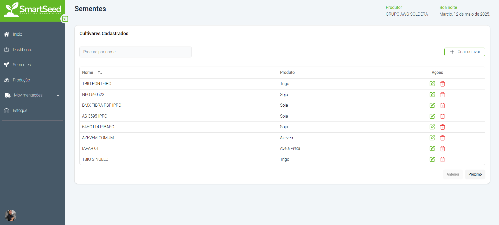499x225 pixels.
Task: Select the 64HO114 PIRAPÓ name cell
Action: pos(98,127)
